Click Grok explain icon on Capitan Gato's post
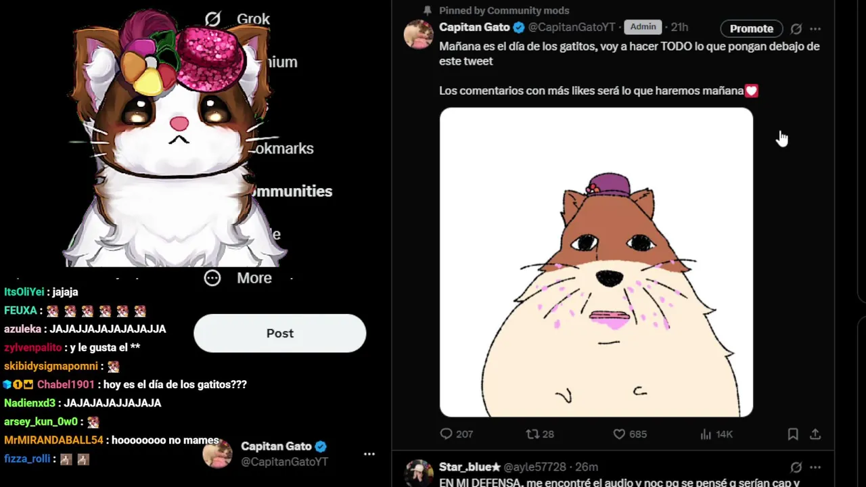 pyautogui.click(x=796, y=29)
